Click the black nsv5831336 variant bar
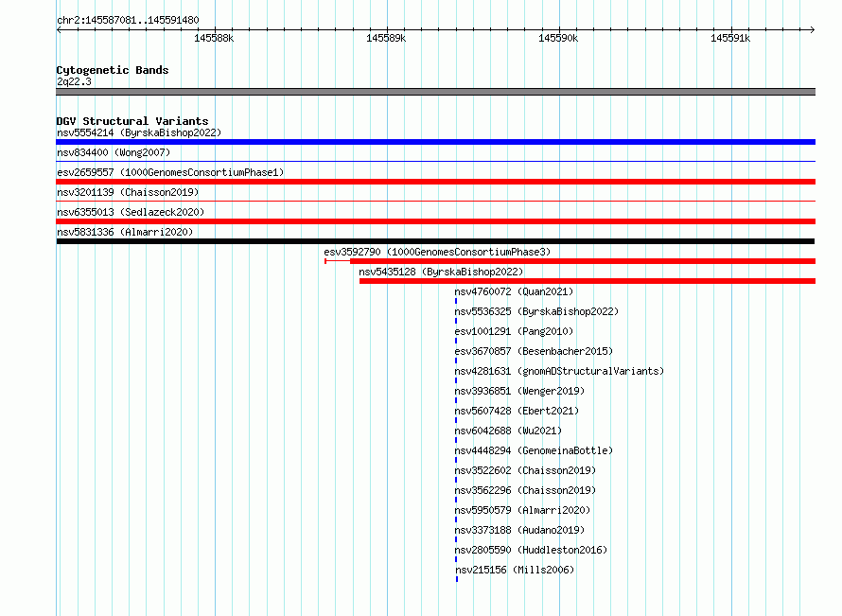842x616 pixels. tap(435, 241)
